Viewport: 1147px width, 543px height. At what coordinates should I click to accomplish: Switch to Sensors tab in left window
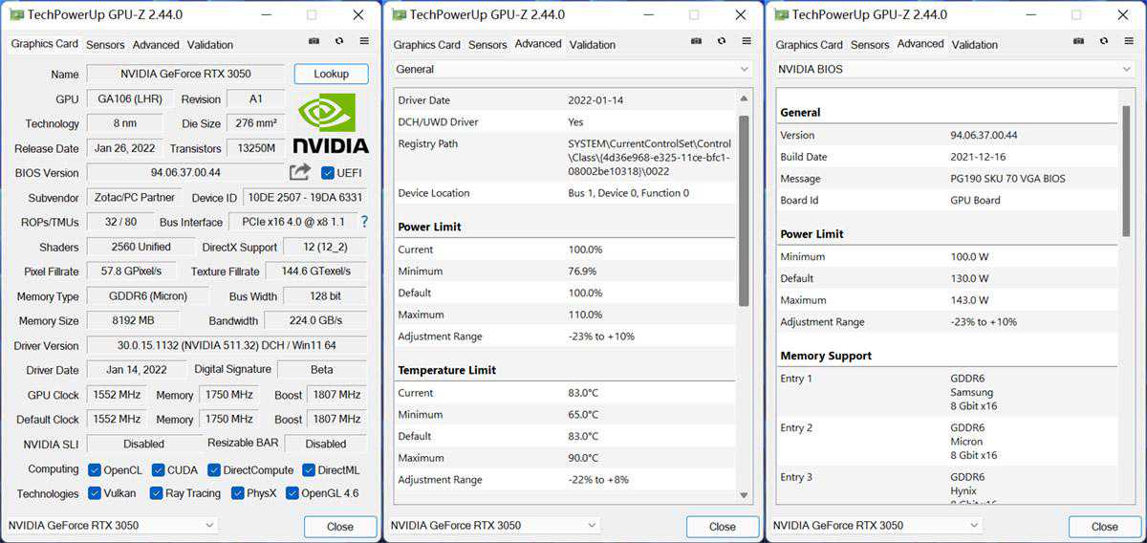pos(105,45)
